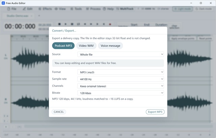Click the Convert / Export dialog title
The height and width of the screenshot is (138, 216).
(x=64, y=31)
